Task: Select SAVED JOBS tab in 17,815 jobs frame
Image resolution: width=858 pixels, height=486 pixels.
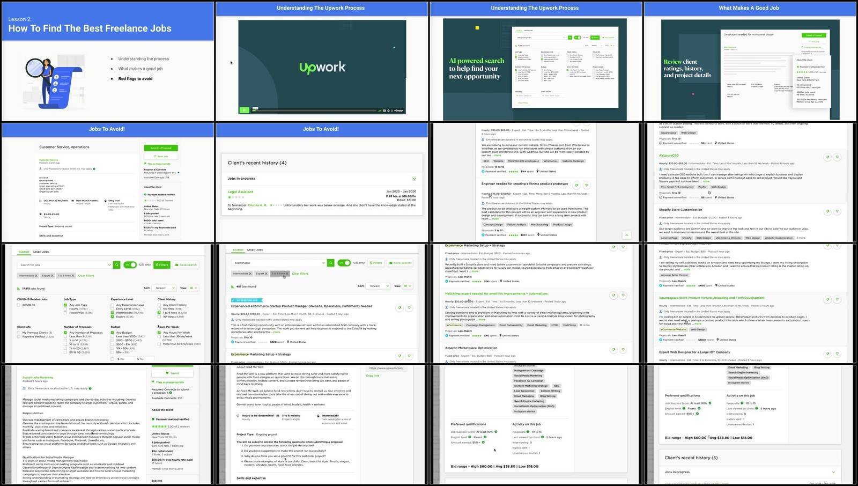Action: click(x=41, y=252)
